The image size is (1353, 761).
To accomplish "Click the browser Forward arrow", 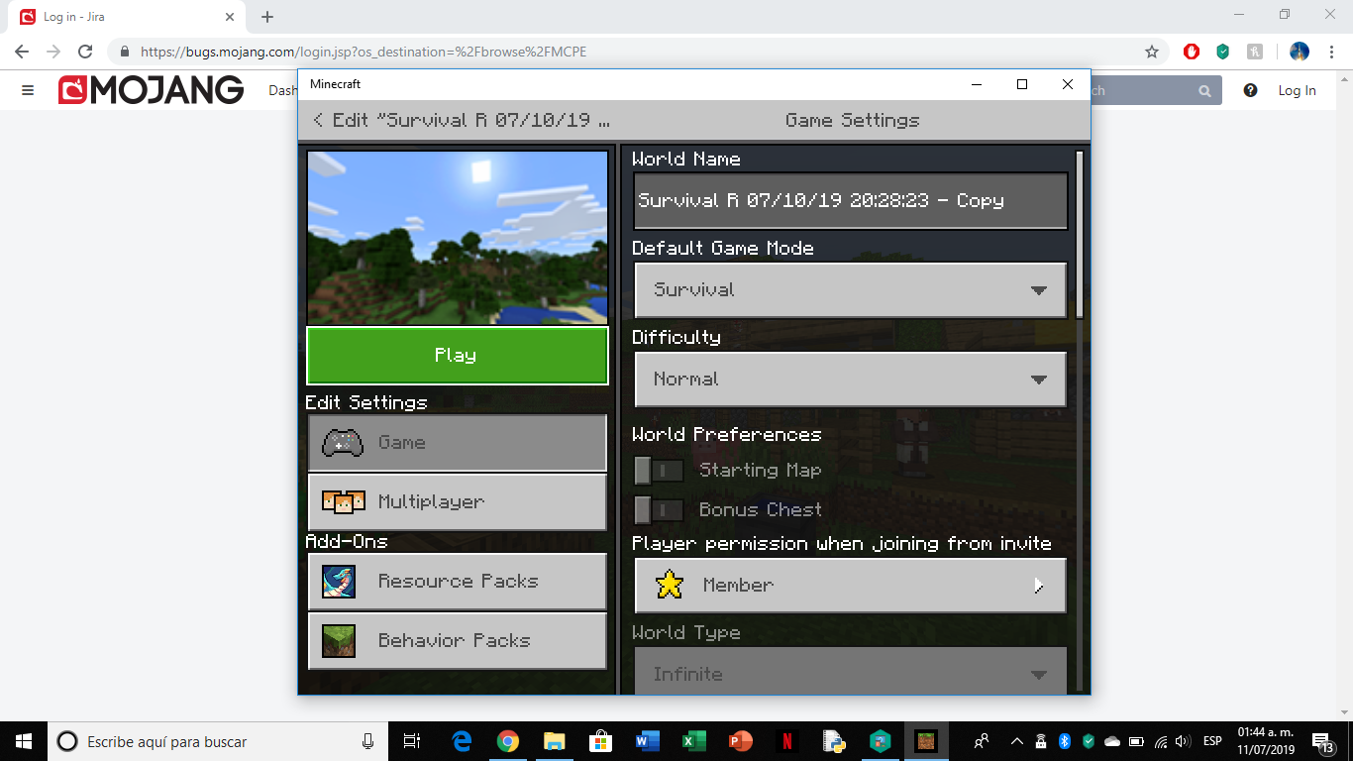I will pyautogui.click(x=53, y=52).
